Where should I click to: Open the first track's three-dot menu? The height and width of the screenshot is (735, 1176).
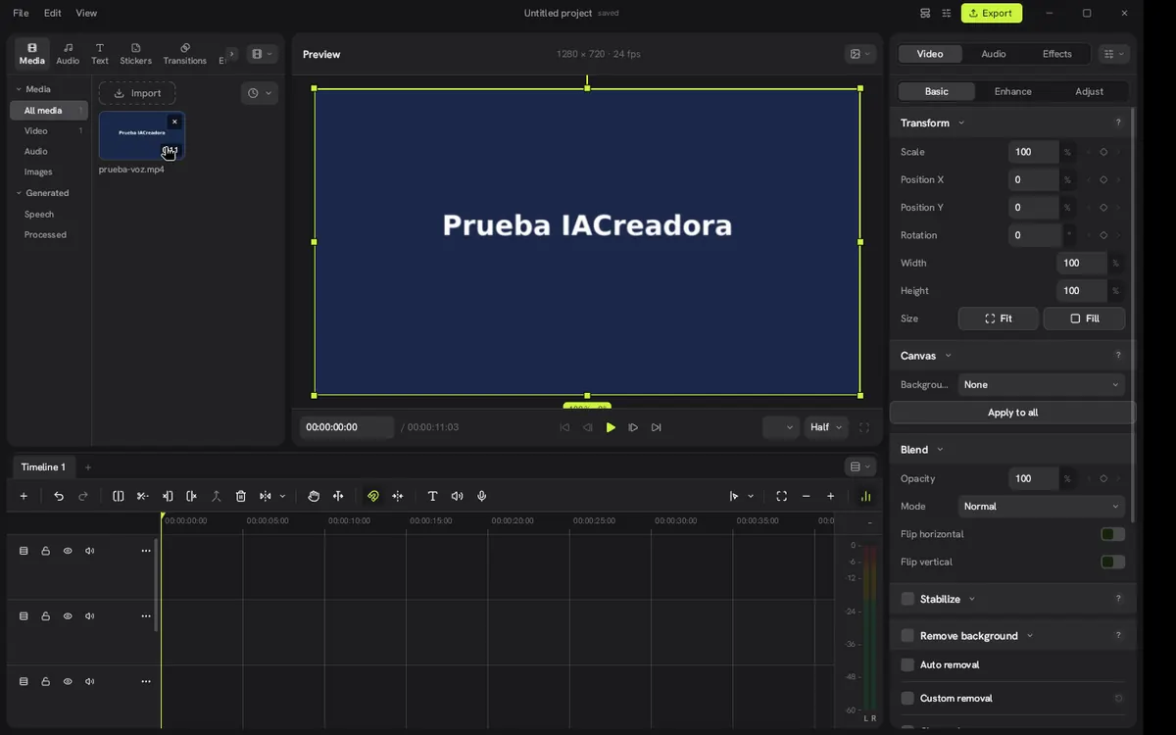[x=146, y=551]
